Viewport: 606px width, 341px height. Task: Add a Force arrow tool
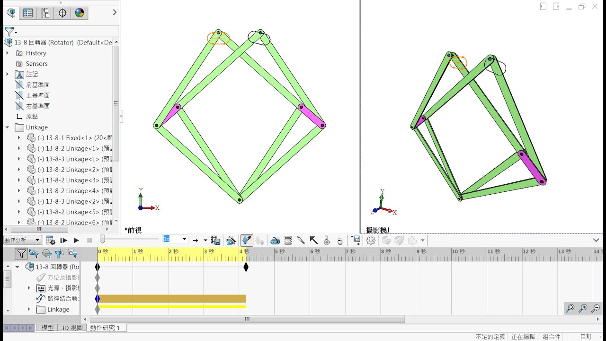pos(313,241)
